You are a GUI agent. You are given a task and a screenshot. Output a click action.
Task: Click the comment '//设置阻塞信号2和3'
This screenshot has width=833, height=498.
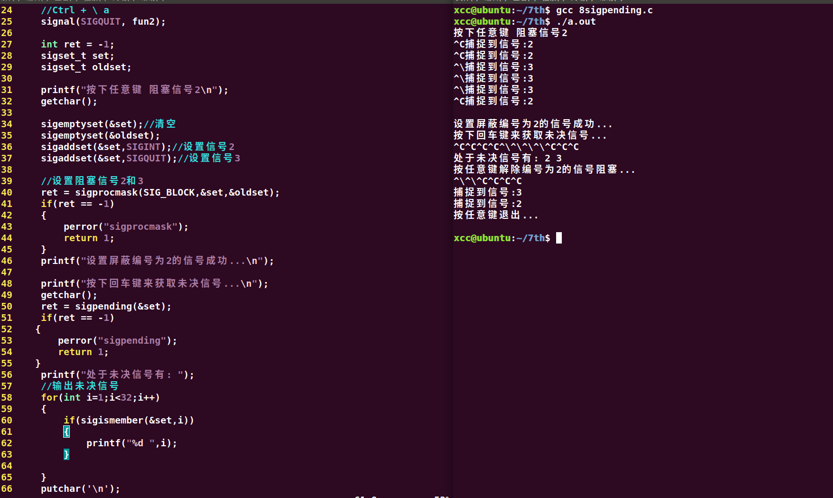[x=92, y=181]
